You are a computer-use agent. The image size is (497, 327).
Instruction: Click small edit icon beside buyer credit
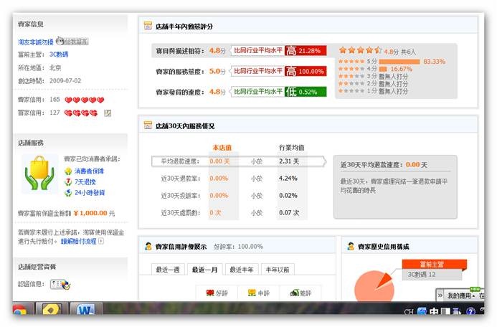108,113
